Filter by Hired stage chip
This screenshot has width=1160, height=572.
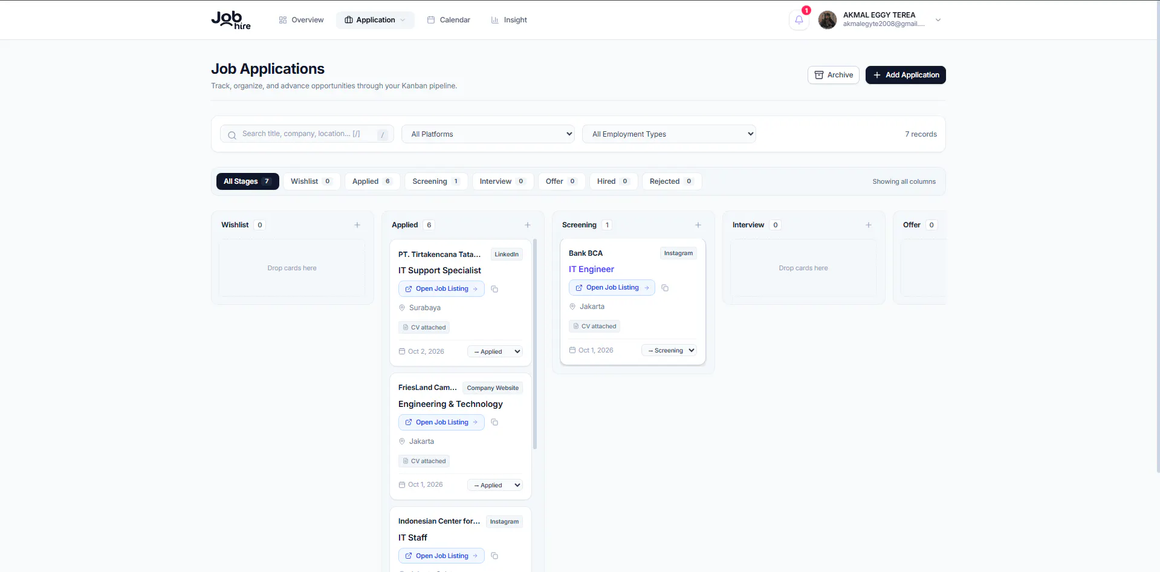click(x=614, y=181)
